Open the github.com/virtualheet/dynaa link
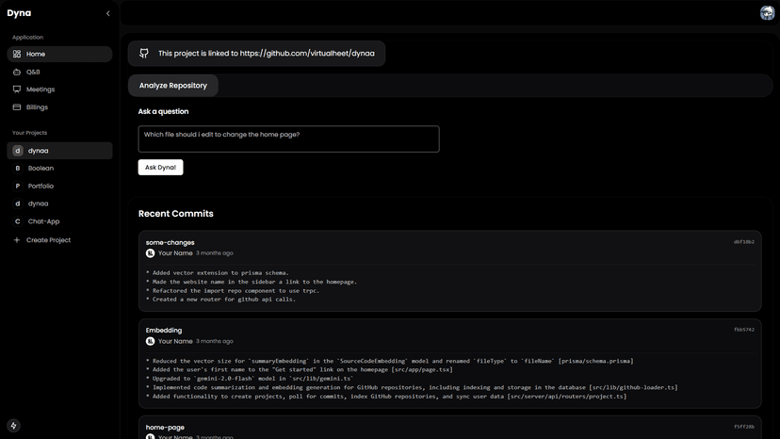This screenshot has height=439, width=780. (307, 54)
